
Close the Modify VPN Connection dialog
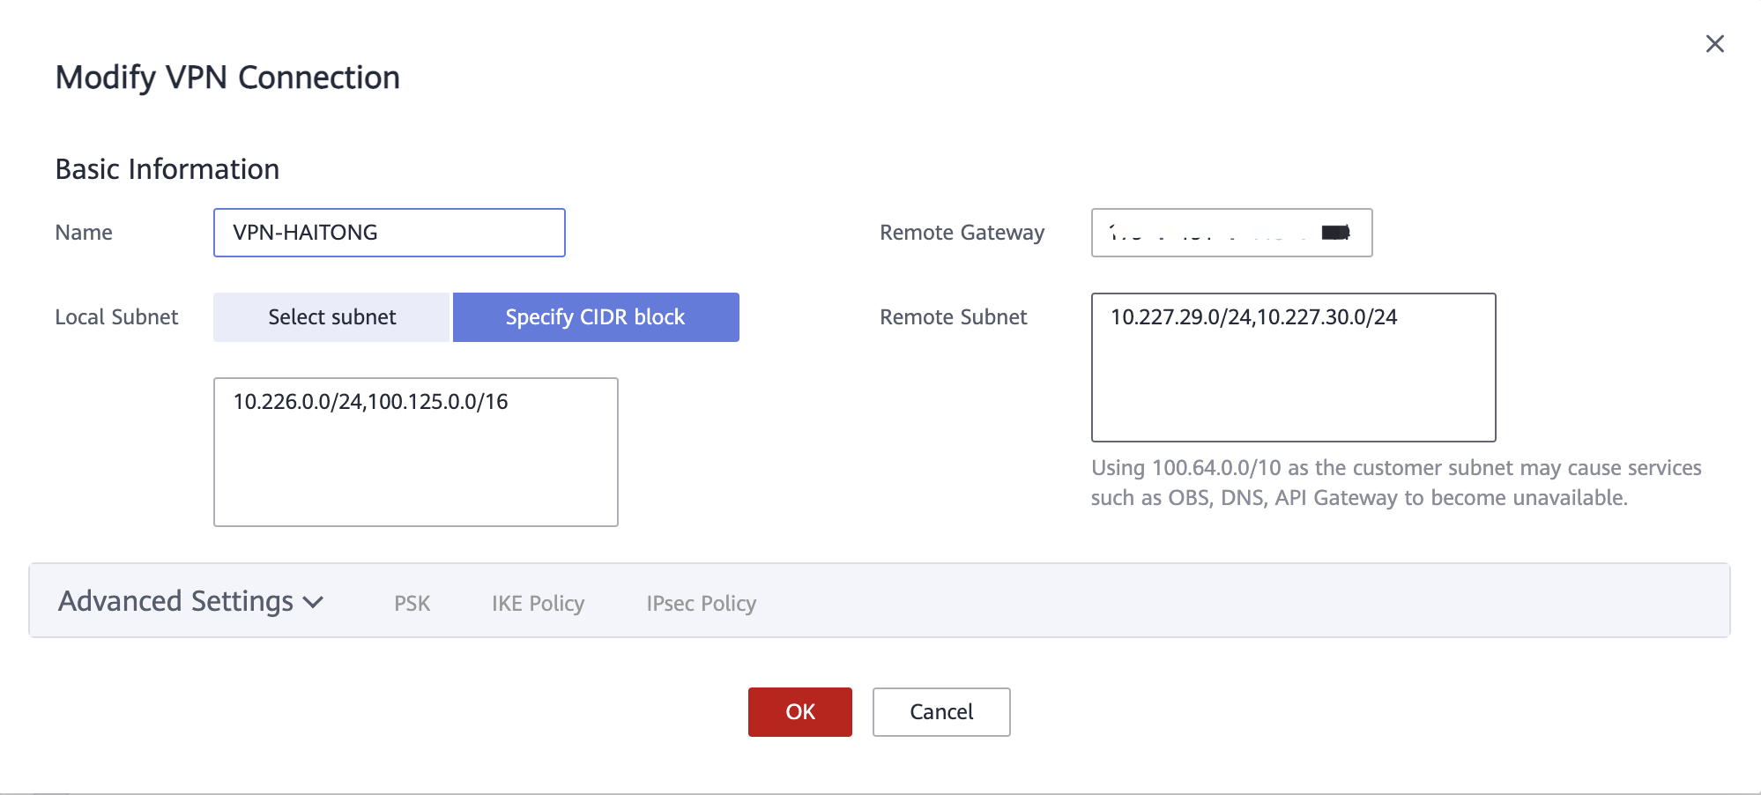[1714, 44]
